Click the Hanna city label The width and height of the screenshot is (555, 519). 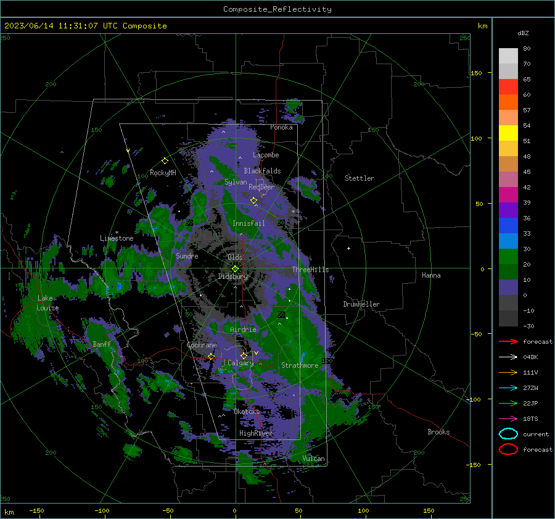coord(431,275)
